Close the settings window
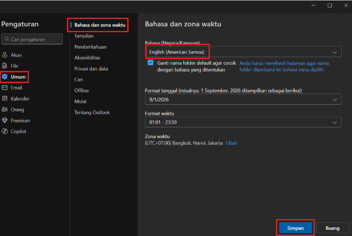The width and height of the screenshot is (352, 236). (x=346, y=5)
